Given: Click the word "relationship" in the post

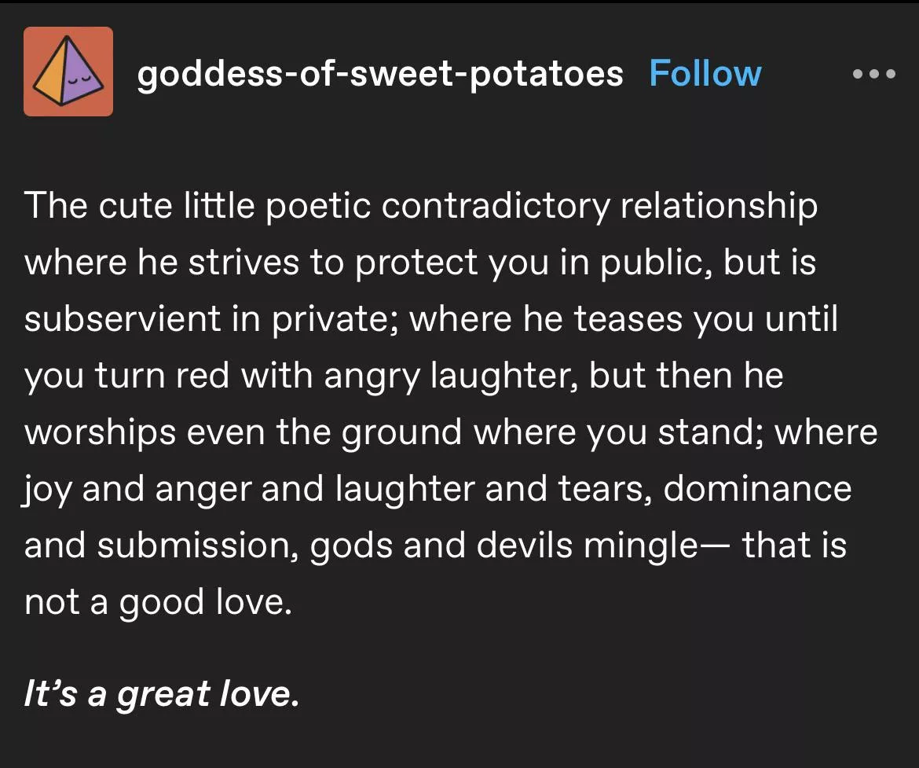Looking at the screenshot, I should [719, 207].
